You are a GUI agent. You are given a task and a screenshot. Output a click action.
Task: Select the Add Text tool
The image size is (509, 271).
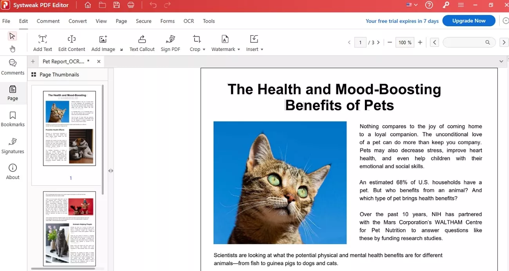pyautogui.click(x=42, y=43)
